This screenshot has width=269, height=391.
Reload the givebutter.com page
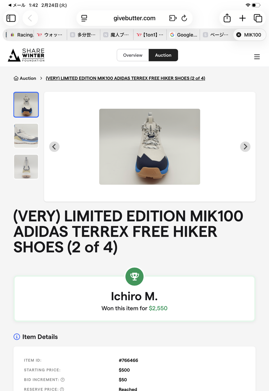(184, 18)
